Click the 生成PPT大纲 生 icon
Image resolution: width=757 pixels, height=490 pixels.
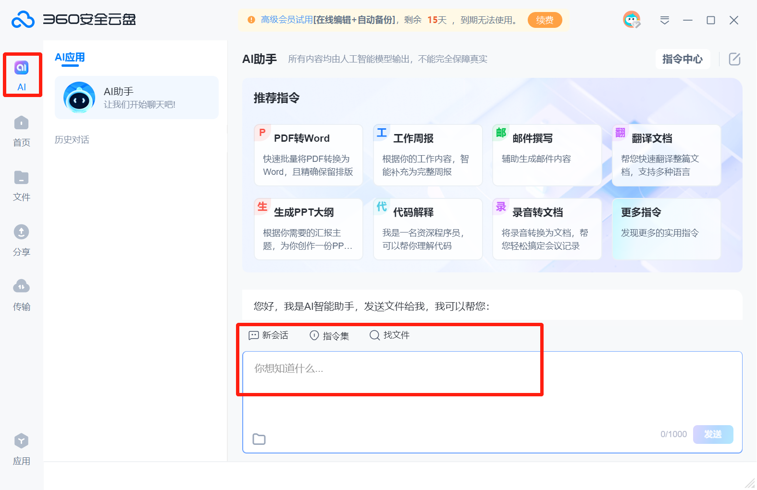(x=262, y=207)
